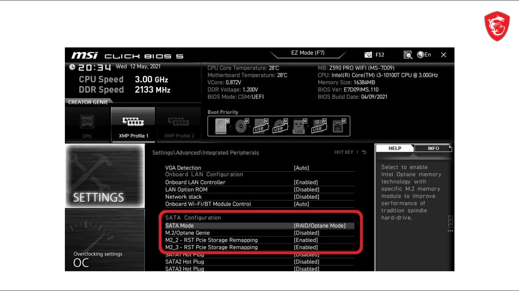Enable the CPU Creator Genie tile
Viewport: 519px width, 291px height.
click(87, 125)
